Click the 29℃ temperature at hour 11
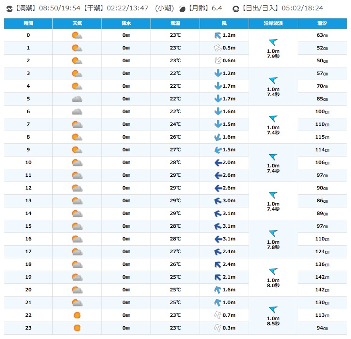351x339 pixels. click(x=175, y=175)
